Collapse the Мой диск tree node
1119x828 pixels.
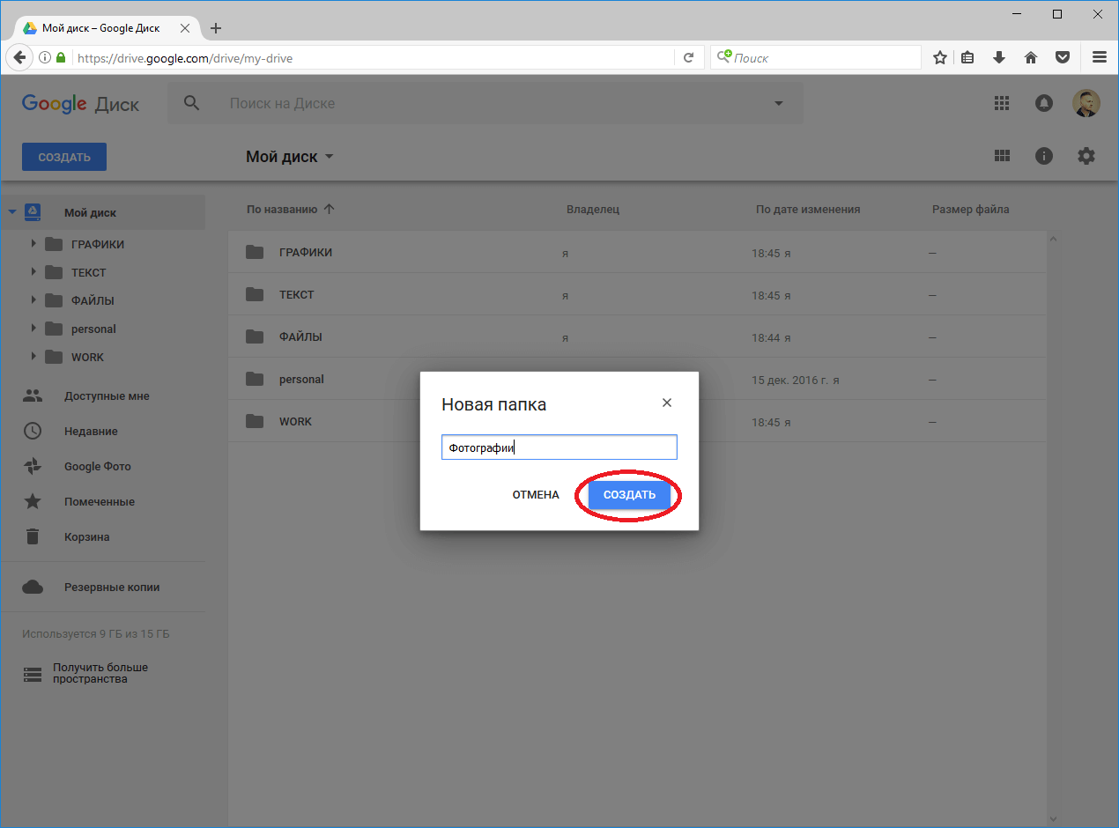click(12, 212)
